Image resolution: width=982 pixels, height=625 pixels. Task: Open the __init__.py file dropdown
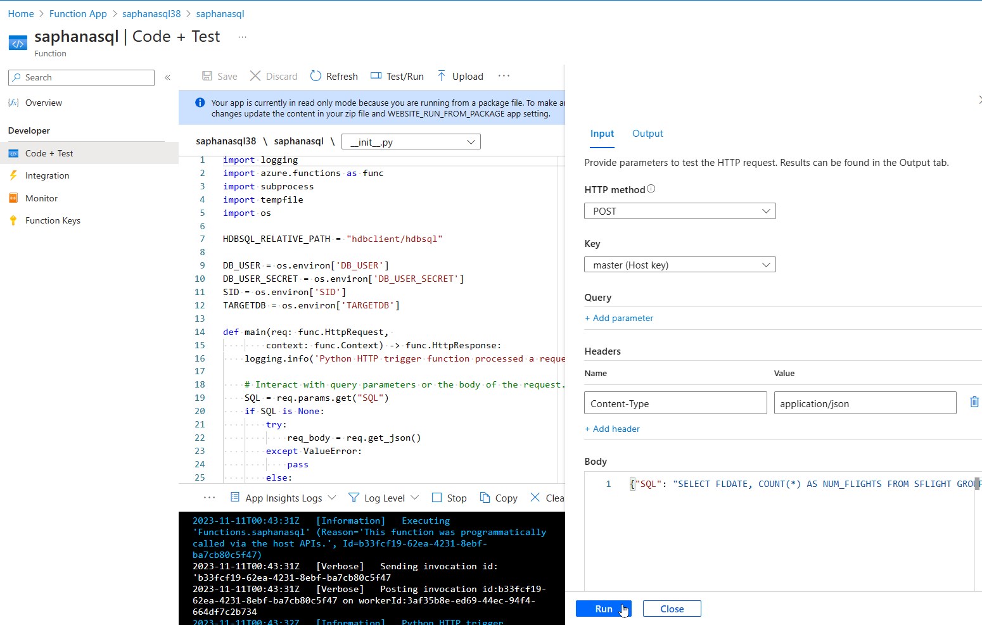tap(411, 142)
